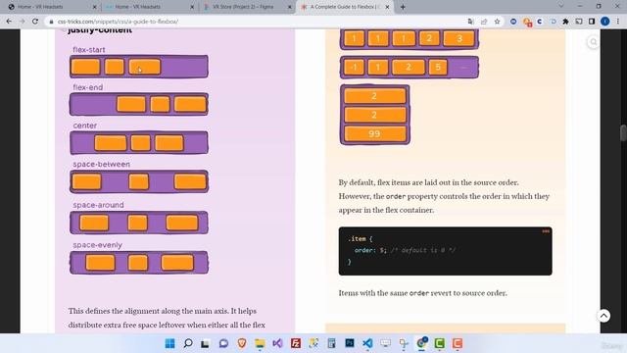
Task: Open the orange Camtasia icon on taskbar
Action: pyautogui.click(x=458, y=343)
